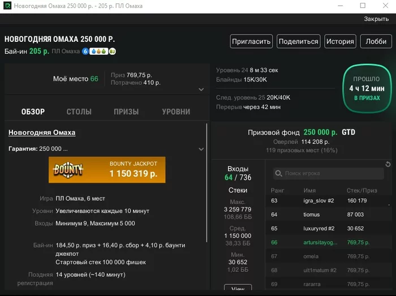This screenshot has height=296, width=396.
Task: Click the Блайнды 15K/30K text
Action: [242, 80]
